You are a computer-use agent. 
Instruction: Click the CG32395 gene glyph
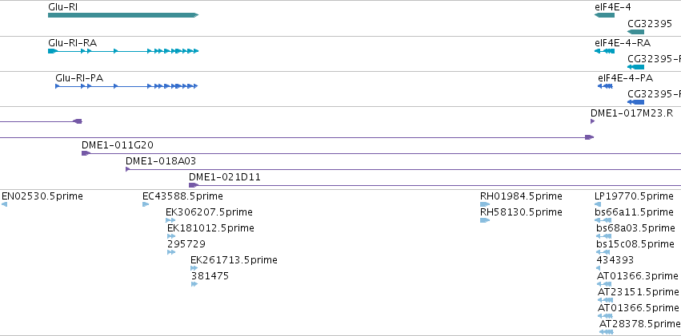[x=636, y=32]
